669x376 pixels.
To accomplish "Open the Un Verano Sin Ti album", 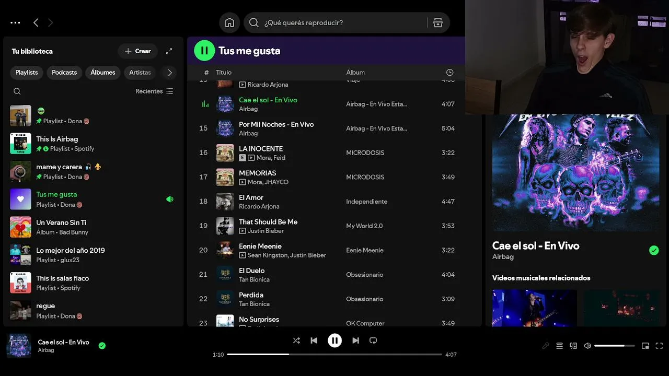I will [94, 227].
